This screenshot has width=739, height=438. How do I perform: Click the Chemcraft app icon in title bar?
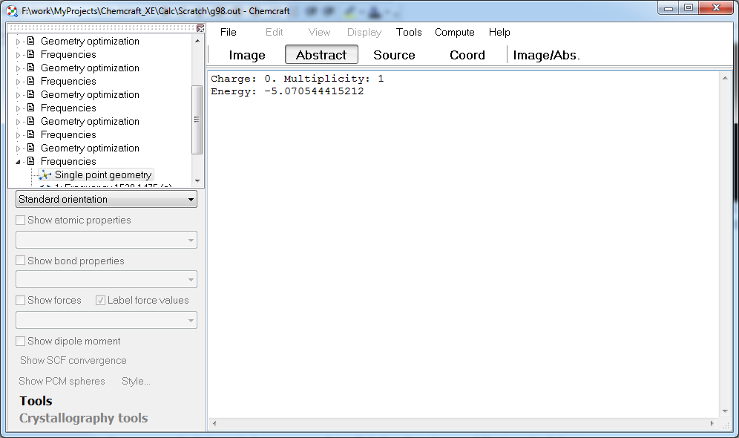pyautogui.click(x=12, y=11)
